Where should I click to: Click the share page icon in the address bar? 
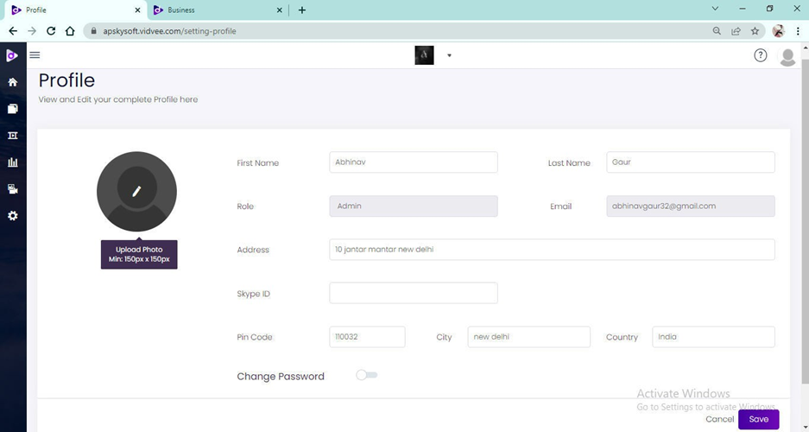[x=736, y=31]
